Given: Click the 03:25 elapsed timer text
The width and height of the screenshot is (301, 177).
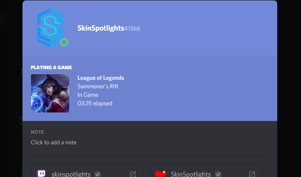Looking at the screenshot, I should coord(95,103).
